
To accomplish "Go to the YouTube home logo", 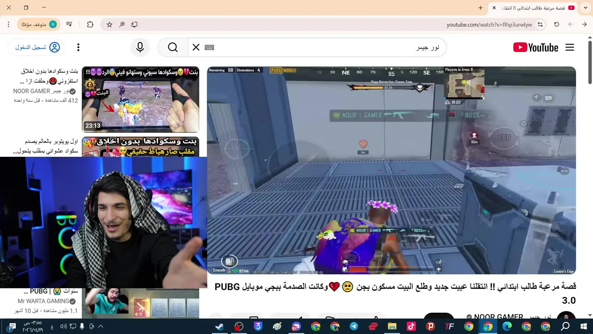I will pyautogui.click(x=536, y=47).
